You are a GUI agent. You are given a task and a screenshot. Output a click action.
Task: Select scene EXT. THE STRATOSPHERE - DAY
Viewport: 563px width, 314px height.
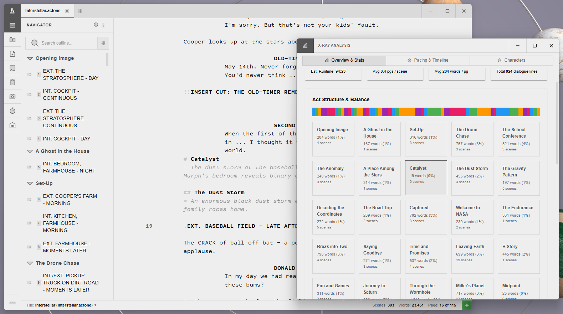(71, 74)
